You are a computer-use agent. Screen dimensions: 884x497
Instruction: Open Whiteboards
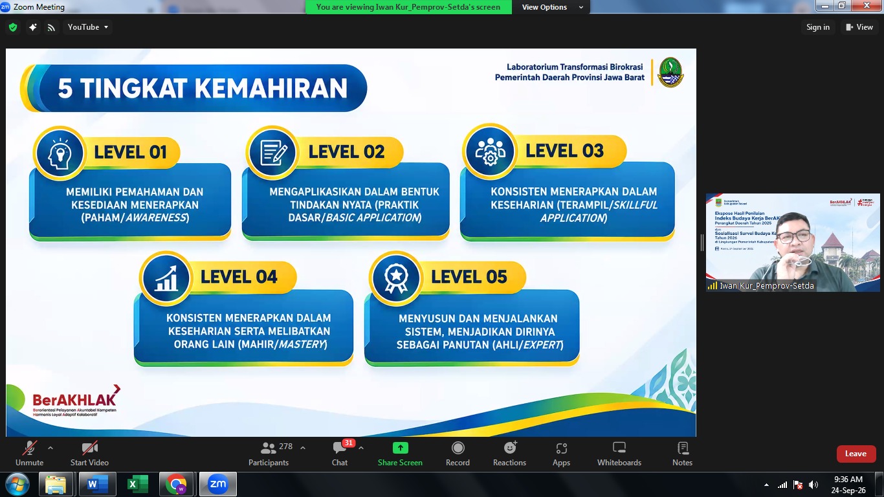click(x=619, y=454)
